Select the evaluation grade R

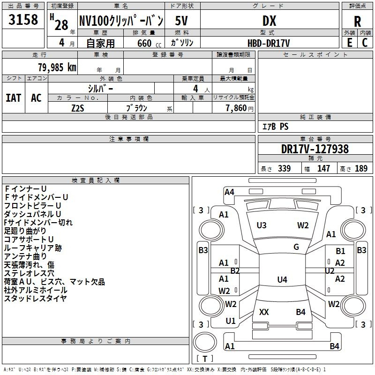[357, 22]
